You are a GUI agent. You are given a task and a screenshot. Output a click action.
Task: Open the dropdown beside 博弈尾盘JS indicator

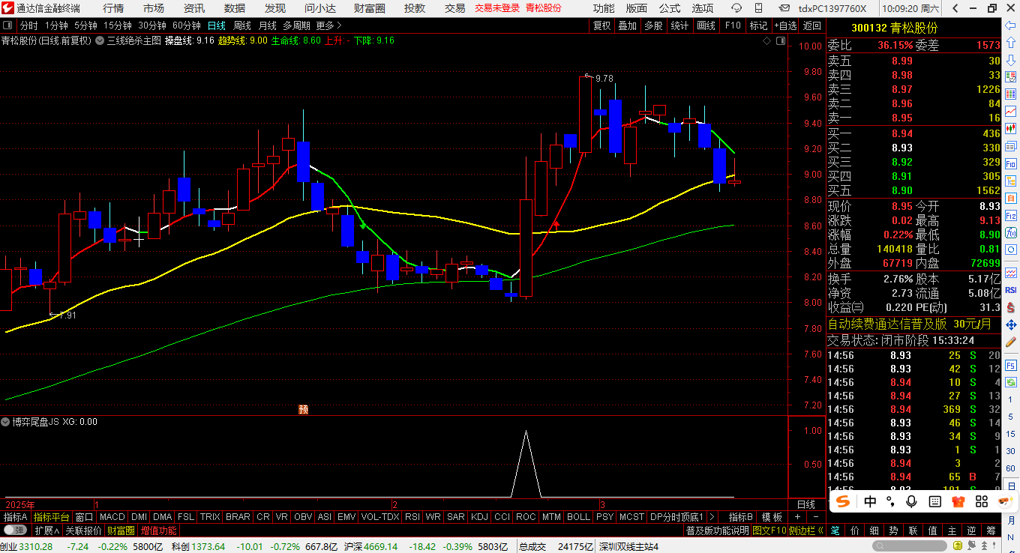tap(6, 422)
